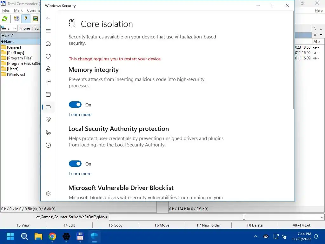Select Total Commander full view list icon

point(26,19)
